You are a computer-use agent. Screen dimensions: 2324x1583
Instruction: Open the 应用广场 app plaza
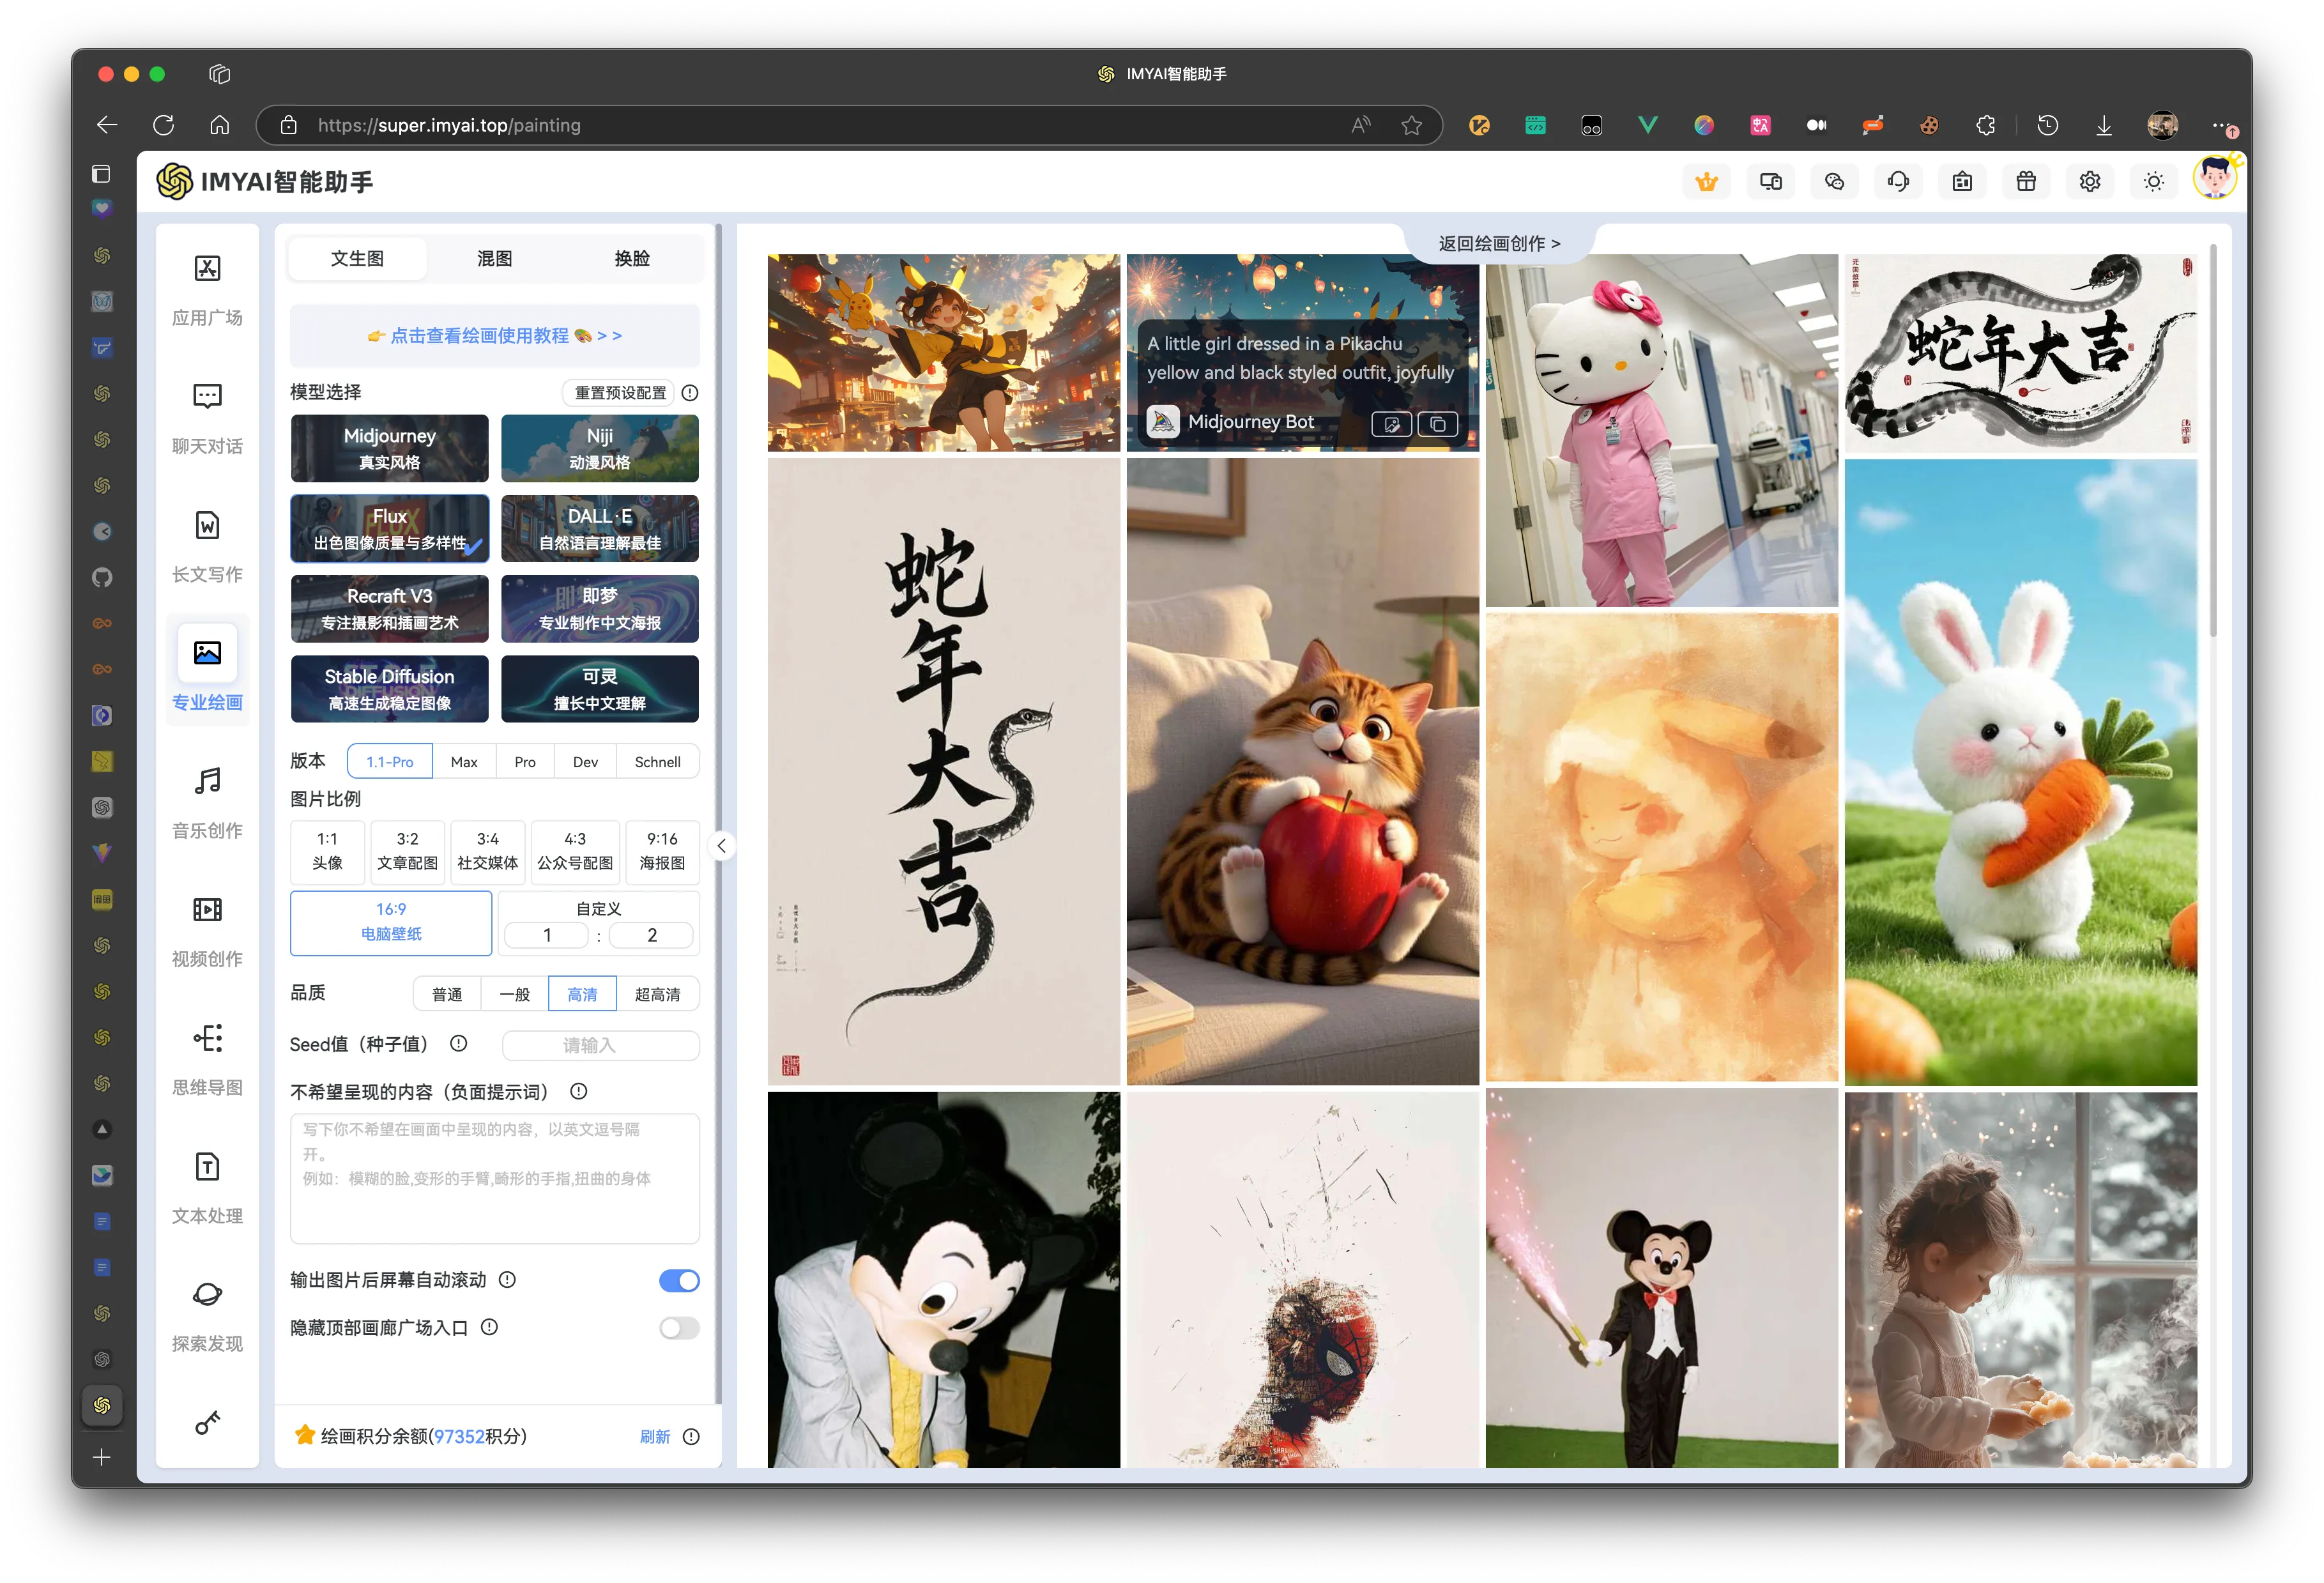coord(207,290)
